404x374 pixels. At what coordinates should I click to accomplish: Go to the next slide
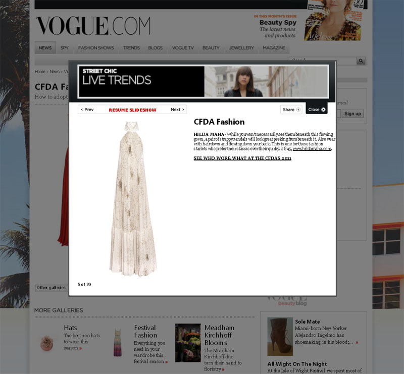click(x=178, y=110)
